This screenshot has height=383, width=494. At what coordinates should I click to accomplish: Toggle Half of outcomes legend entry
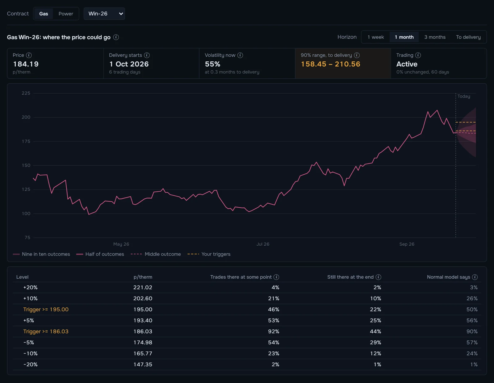pos(100,254)
